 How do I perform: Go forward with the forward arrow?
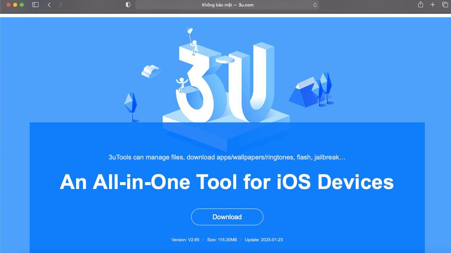pyautogui.click(x=61, y=5)
